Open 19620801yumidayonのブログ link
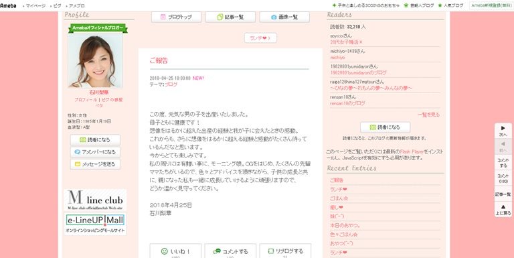 (x=358, y=72)
